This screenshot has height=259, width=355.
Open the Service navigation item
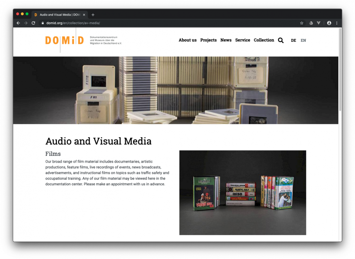(x=242, y=40)
